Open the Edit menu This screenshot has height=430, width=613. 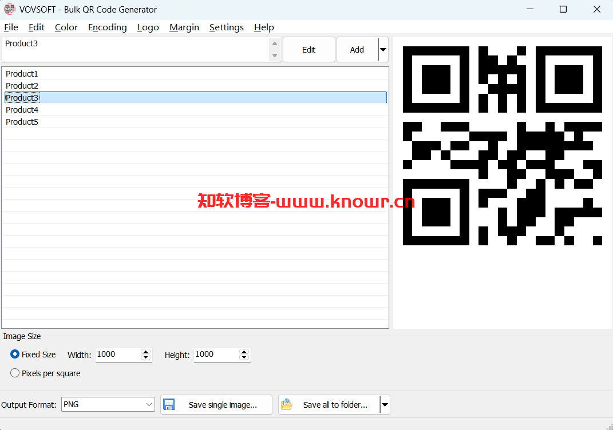point(37,27)
